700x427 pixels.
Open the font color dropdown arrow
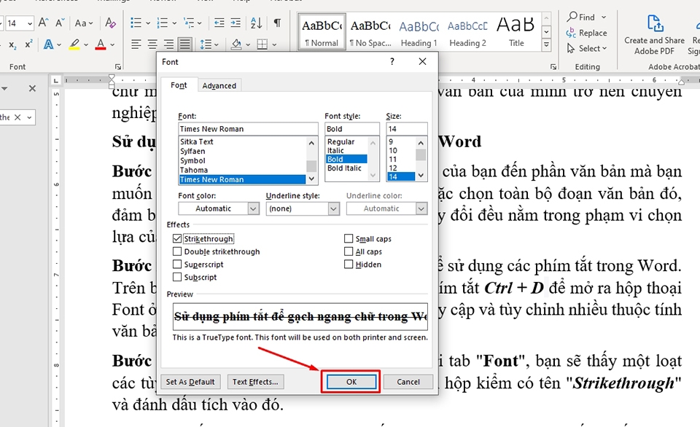tap(112, 44)
